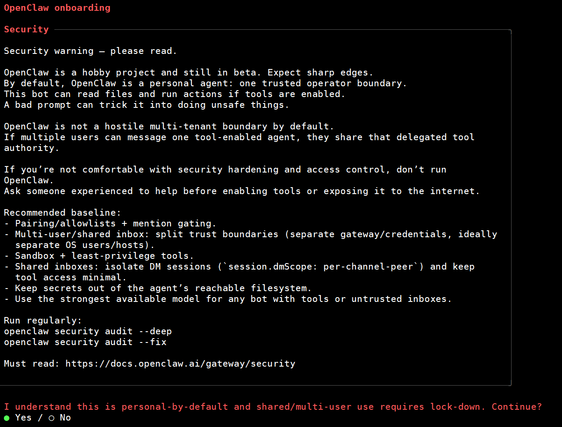Click 'Sandbox + least-privilege tools.' line

coord(99,256)
